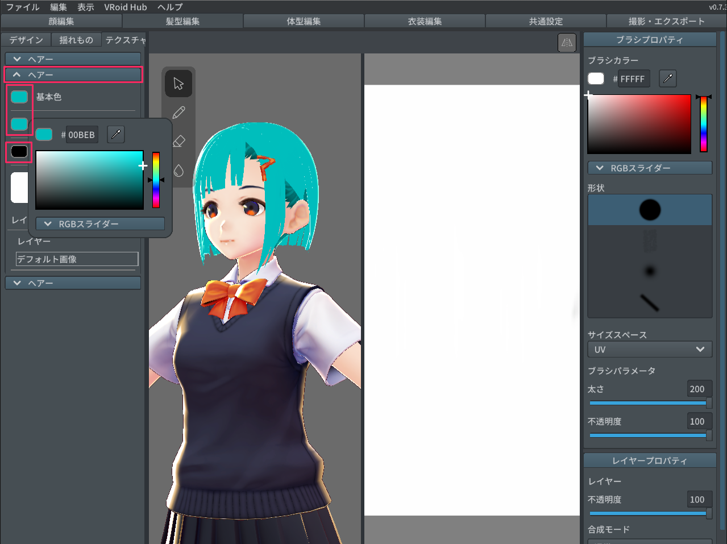Click the 太さ brush size slider
727x544 pixels.
tap(650, 402)
